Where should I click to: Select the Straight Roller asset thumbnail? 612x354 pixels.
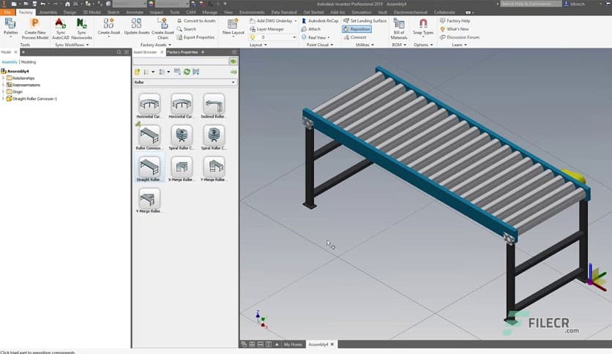pos(149,167)
